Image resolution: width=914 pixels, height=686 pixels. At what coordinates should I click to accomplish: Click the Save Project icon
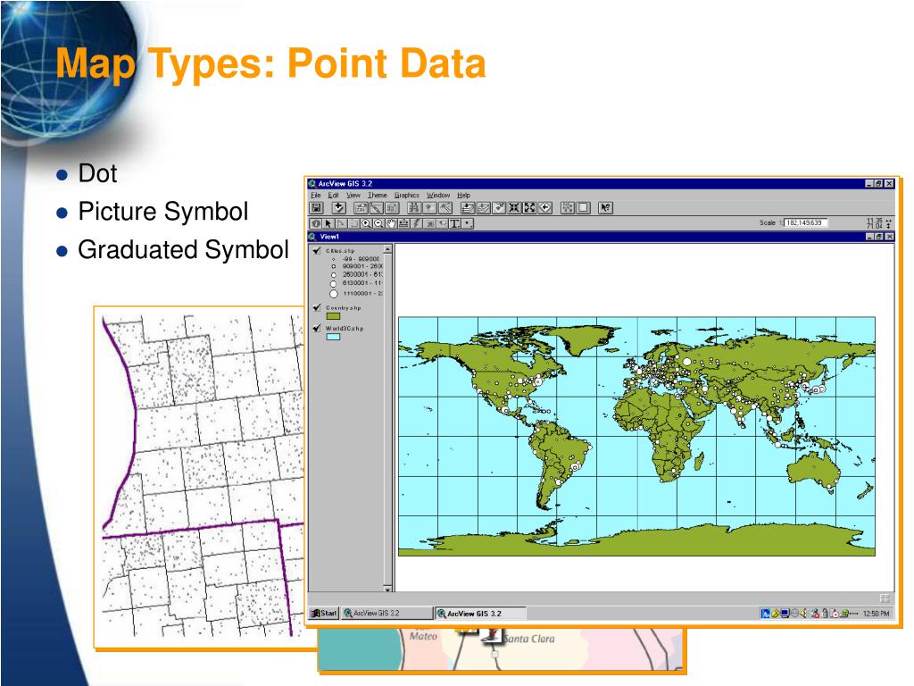click(x=316, y=208)
